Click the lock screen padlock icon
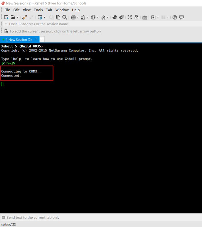This screenshot has width=202, height=227. click(x=136, y=17)
